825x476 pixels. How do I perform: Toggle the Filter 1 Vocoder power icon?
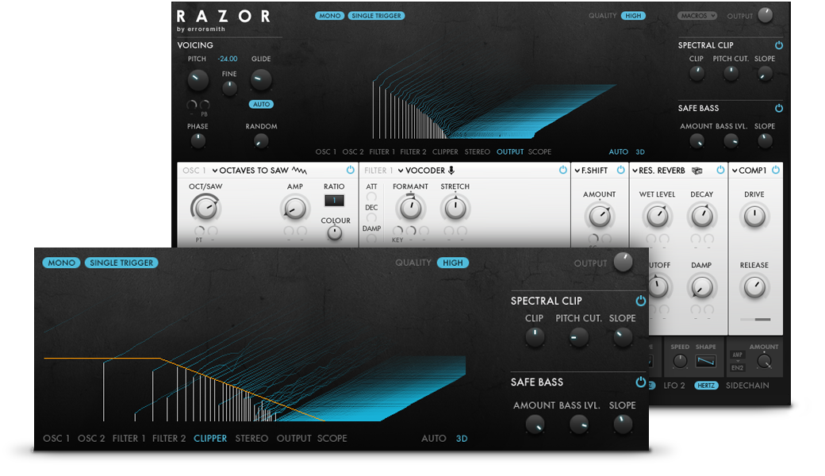(563, 170)
